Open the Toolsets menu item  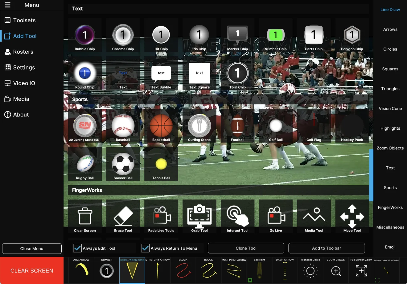point(24,20)
